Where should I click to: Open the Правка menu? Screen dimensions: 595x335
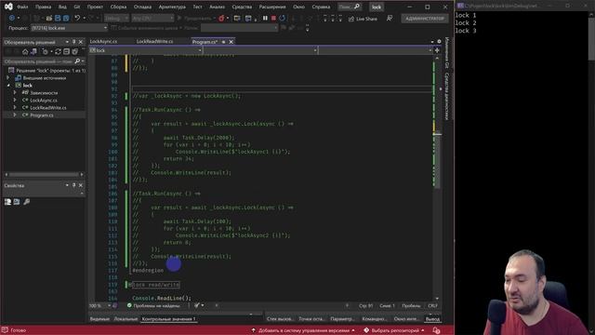click(x=43, y=7)
